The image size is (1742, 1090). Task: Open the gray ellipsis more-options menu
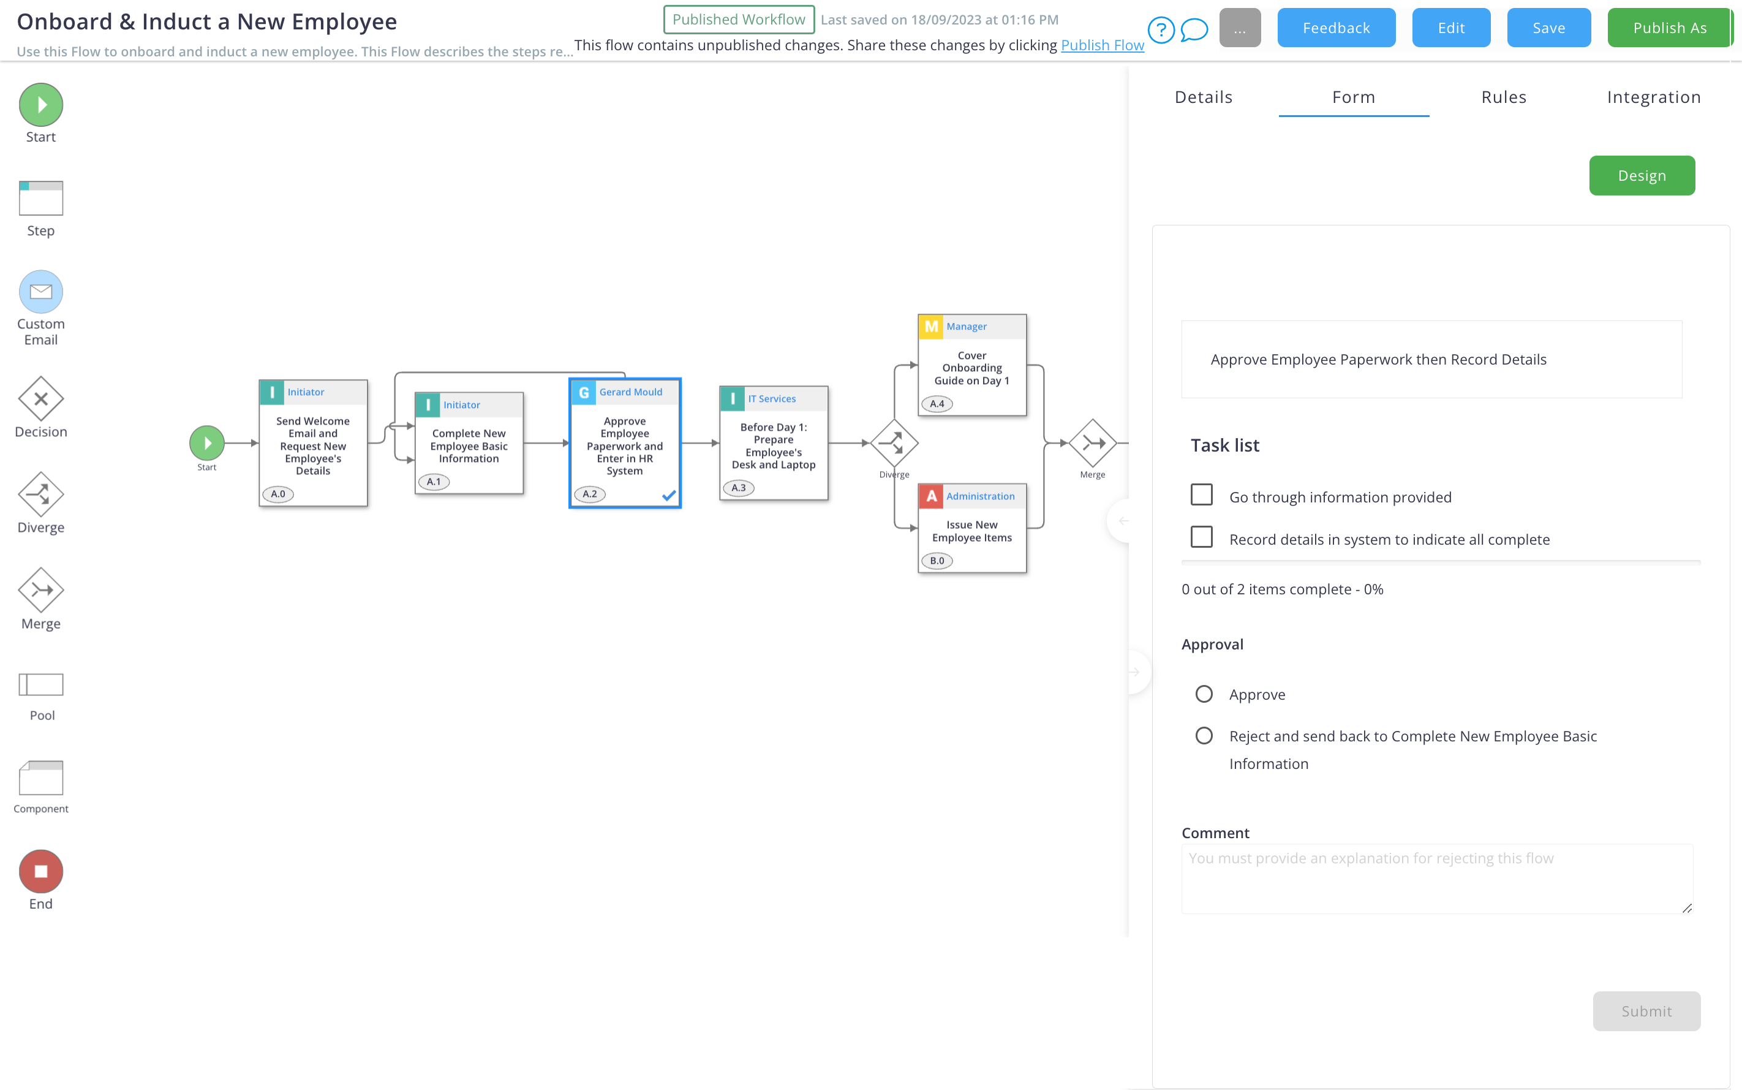click(1240, 28)
